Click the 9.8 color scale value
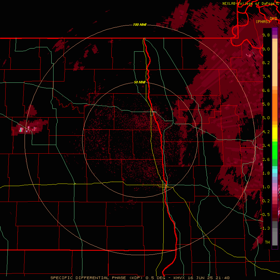Screen dimensions: 280x280 click(266, 35)
